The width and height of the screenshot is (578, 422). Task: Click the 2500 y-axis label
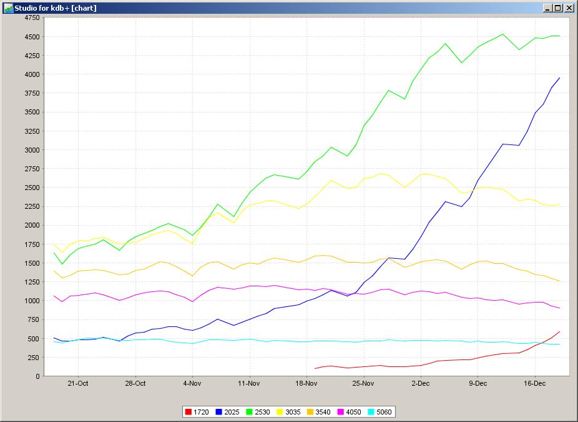click(x=32, y=188)
